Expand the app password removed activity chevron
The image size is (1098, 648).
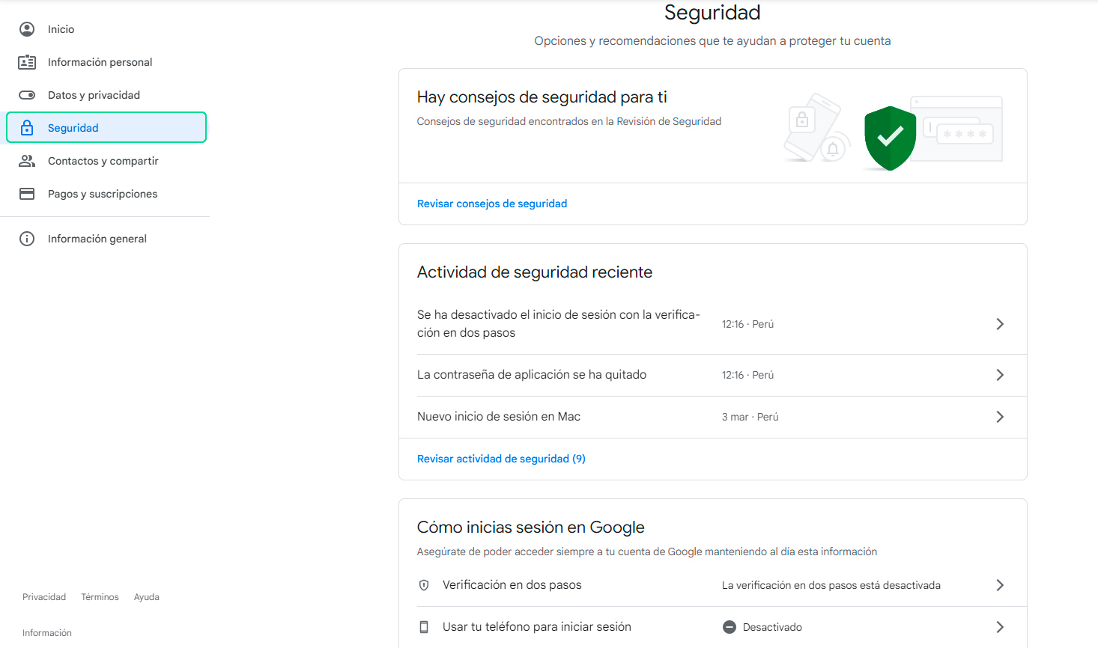coord(999,375)
